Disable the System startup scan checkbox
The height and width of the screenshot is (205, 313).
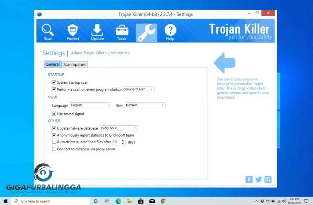point(54,82)
